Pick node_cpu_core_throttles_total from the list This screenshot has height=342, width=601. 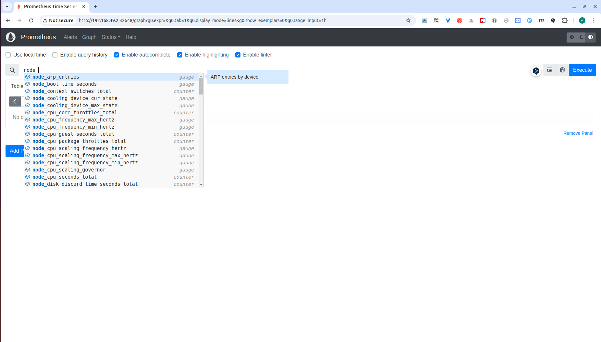[111, 113]
